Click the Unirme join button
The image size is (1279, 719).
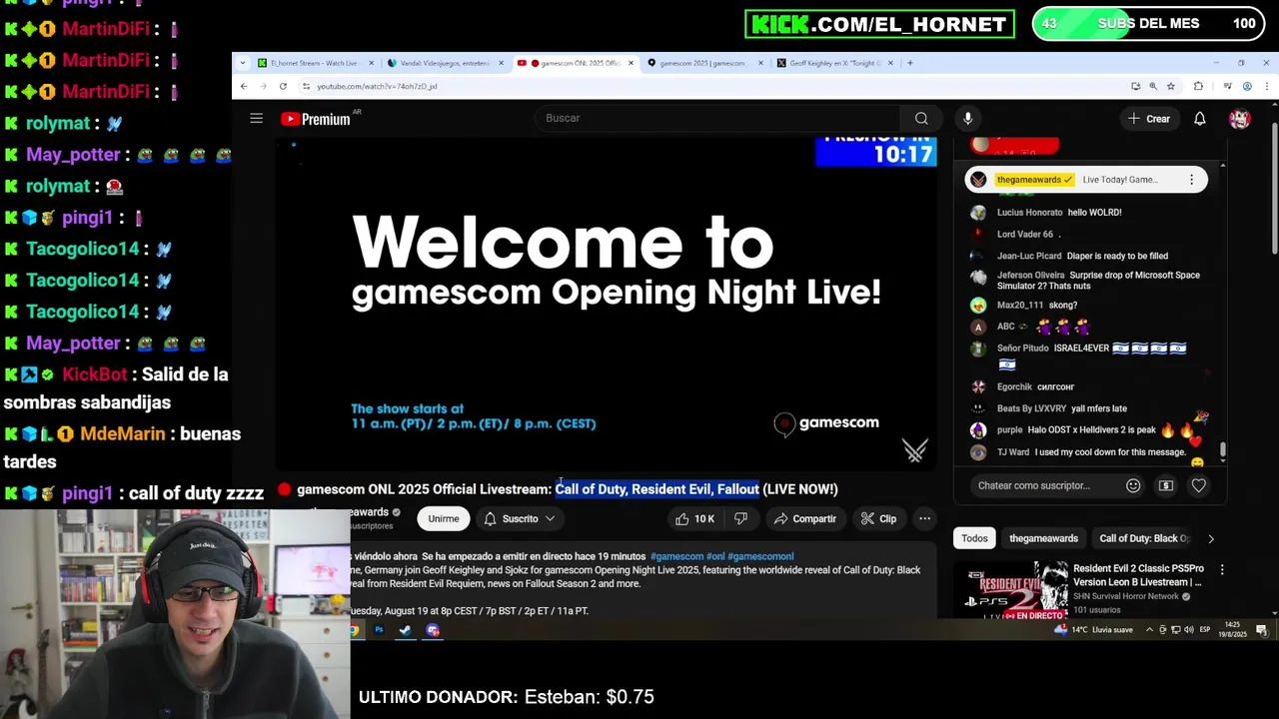[x=443, y=518]
